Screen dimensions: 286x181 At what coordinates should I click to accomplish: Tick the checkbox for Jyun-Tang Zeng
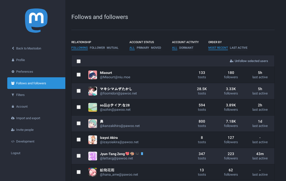79,156
